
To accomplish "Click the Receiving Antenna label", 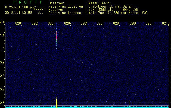I will click(65, 13).
